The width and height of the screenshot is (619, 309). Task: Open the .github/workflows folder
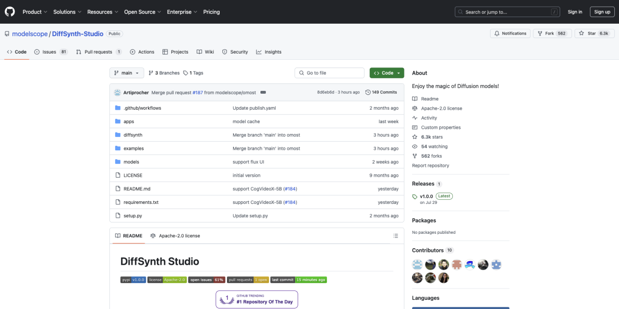(x=142, y=108)
